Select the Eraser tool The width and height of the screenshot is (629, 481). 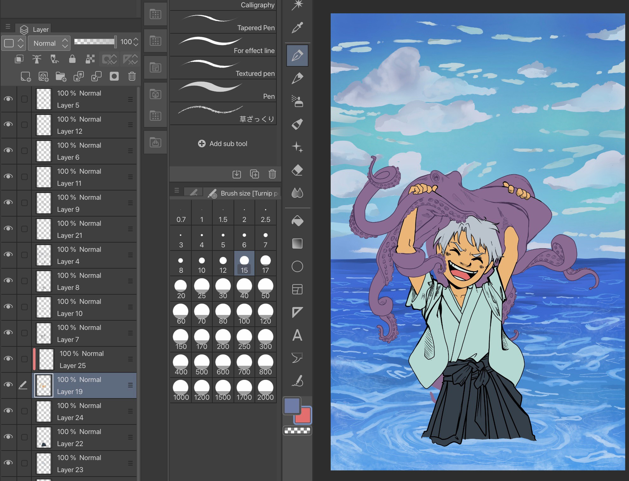[297, 170]
